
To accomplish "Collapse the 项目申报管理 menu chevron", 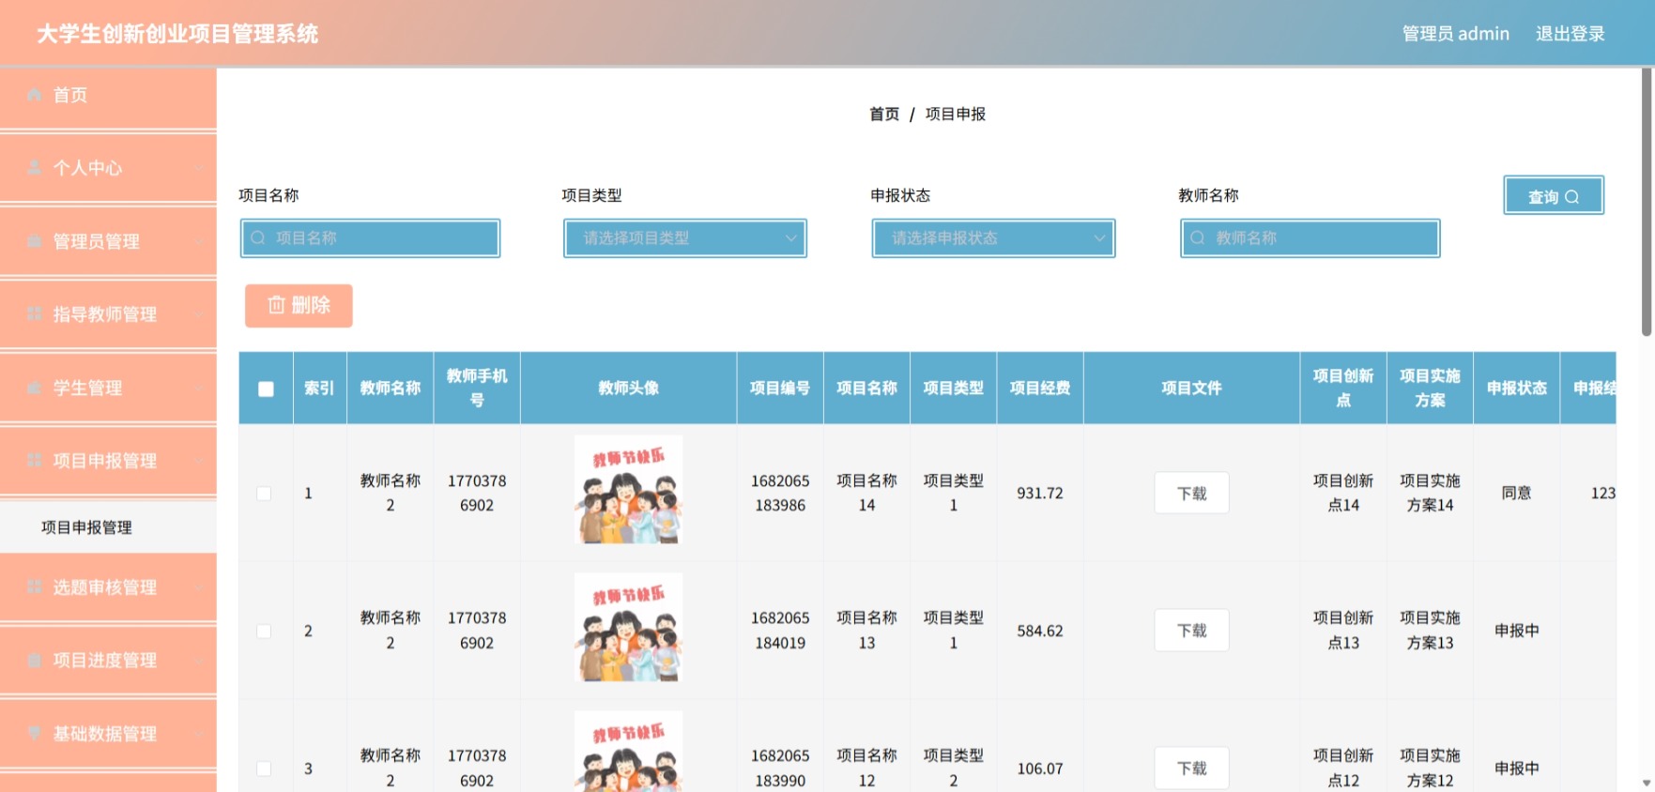I will pyautogui.click(x=199, y=461).
